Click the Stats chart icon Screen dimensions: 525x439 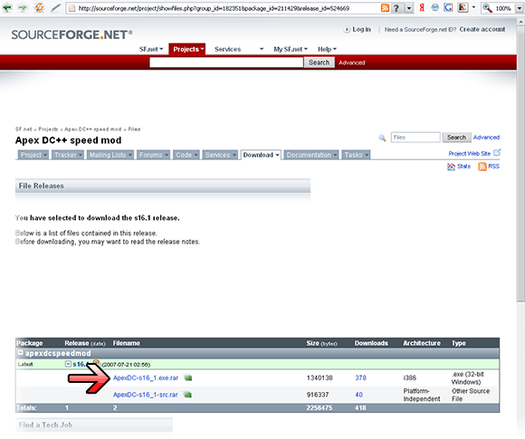click(451, 167)
